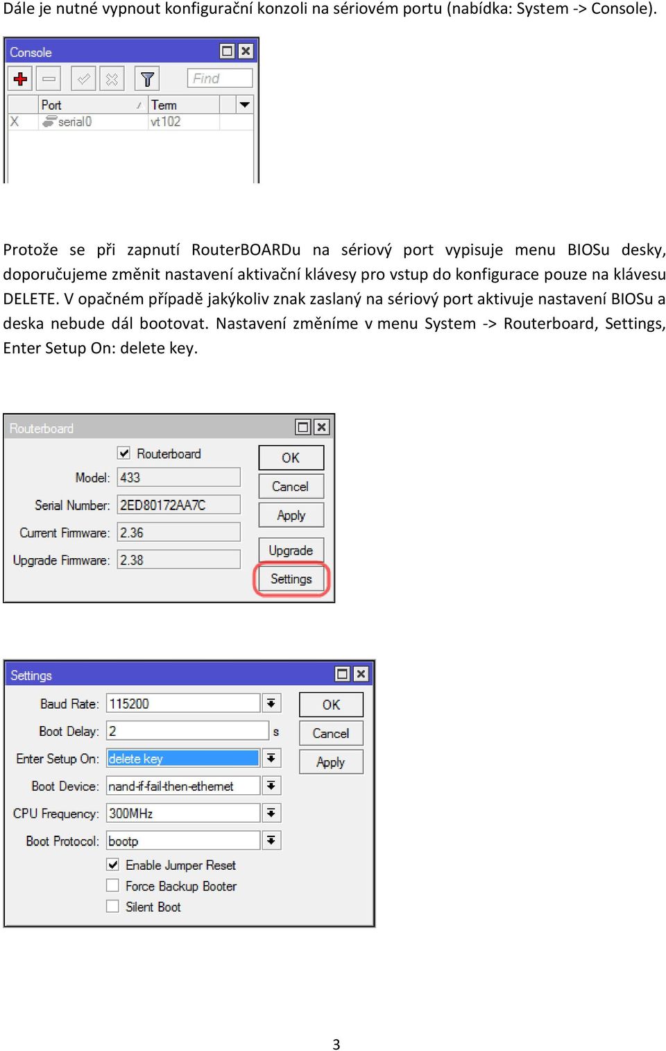The image size is (666, 1051).
Task: Click the Current Firmware field 2.36
Action: [178, 532]
